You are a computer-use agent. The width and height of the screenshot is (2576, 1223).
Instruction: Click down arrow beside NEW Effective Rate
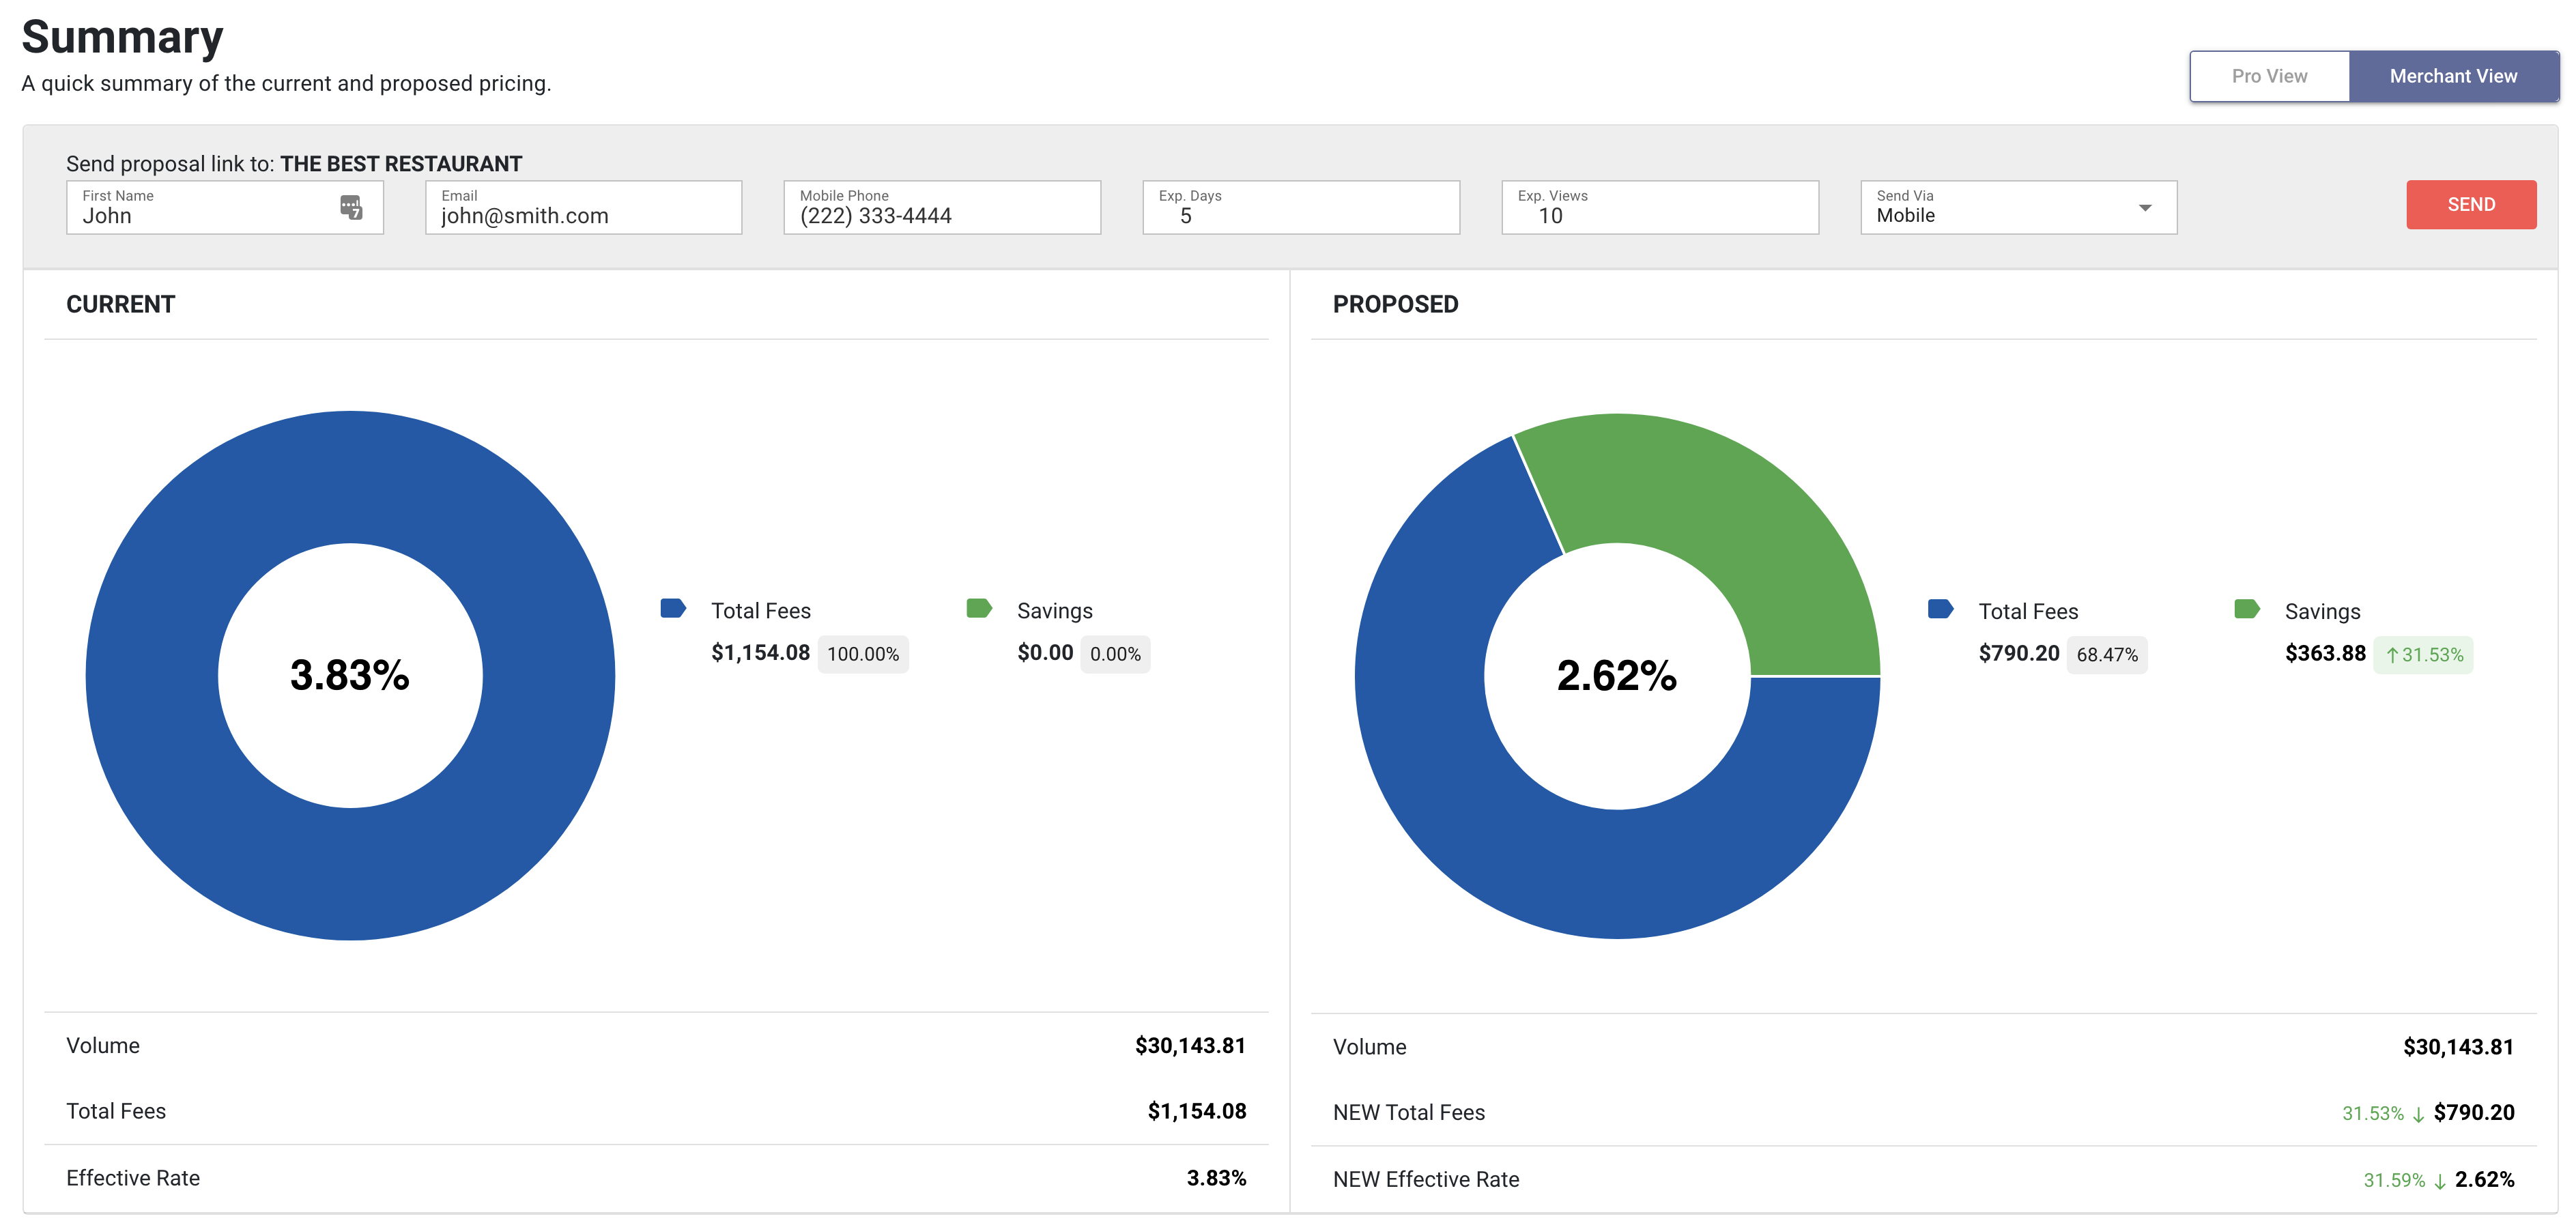pos(2440,1181)
